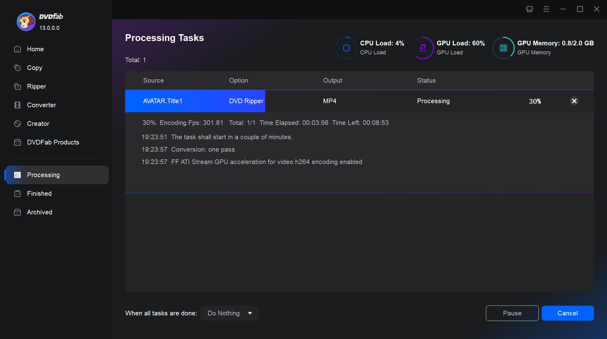Viewport: 607px width, 339px height.
Task: Click the remove task X button
Action: coord(575,101)
